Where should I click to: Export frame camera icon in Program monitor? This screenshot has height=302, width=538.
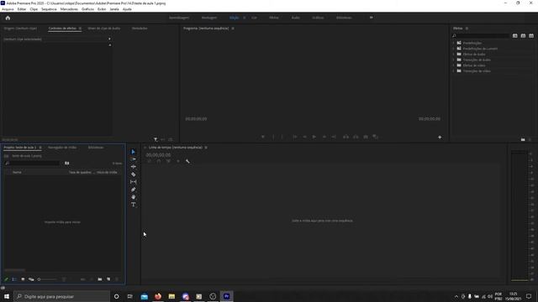point(366,137)
